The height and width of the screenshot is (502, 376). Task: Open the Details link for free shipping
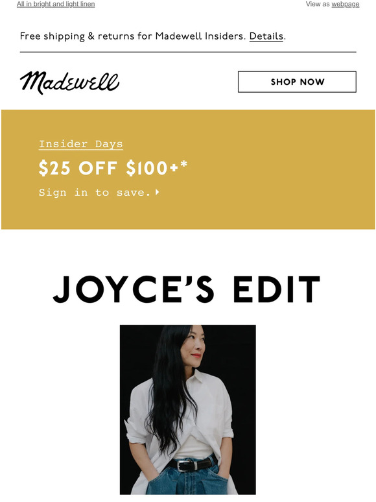(x=266, y=36)
